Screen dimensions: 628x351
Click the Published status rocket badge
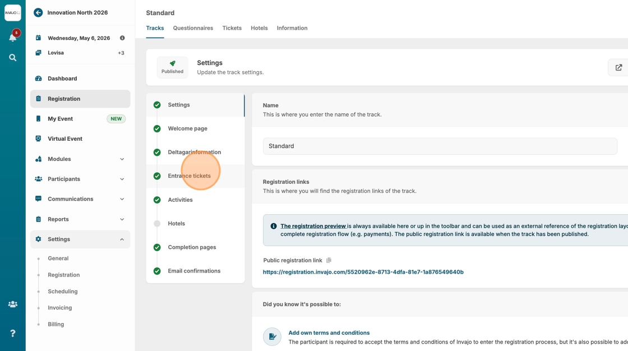click(172, 67)
